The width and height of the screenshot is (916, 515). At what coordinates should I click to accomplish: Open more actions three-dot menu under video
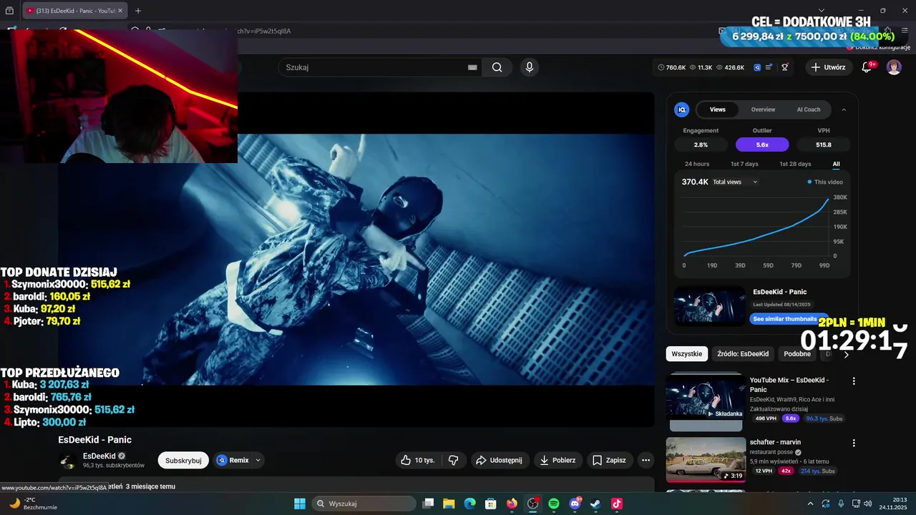pos(645,460)
